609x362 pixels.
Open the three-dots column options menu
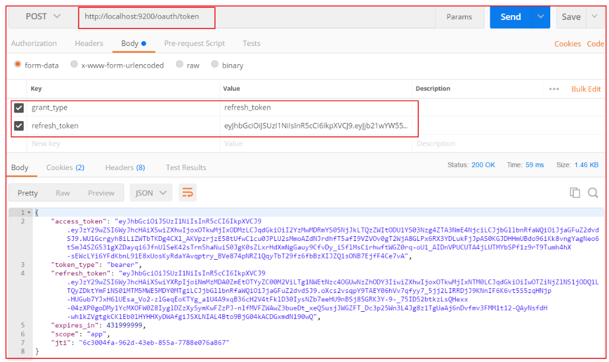(554, 89)
